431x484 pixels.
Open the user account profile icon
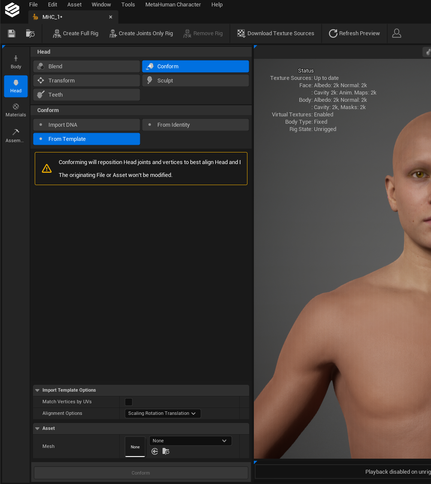396,33
